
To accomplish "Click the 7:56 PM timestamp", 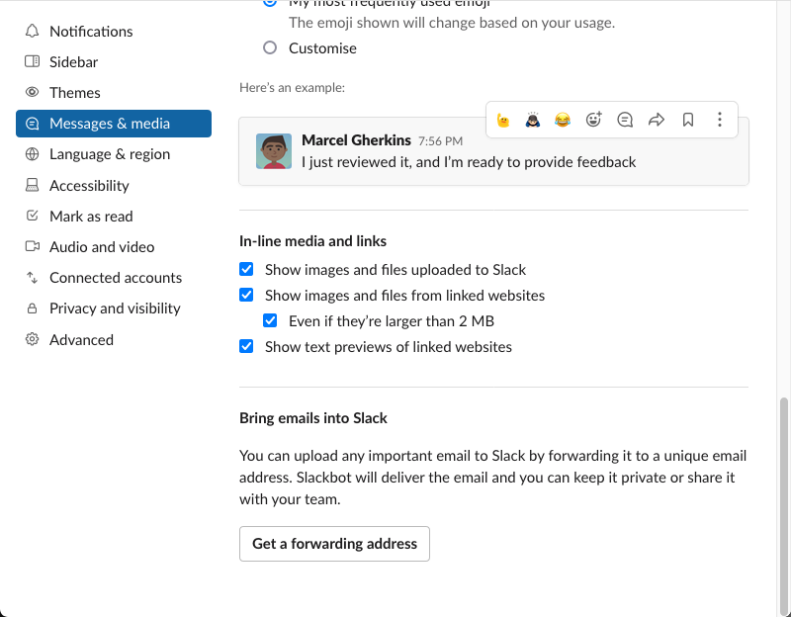I will 440,141.
